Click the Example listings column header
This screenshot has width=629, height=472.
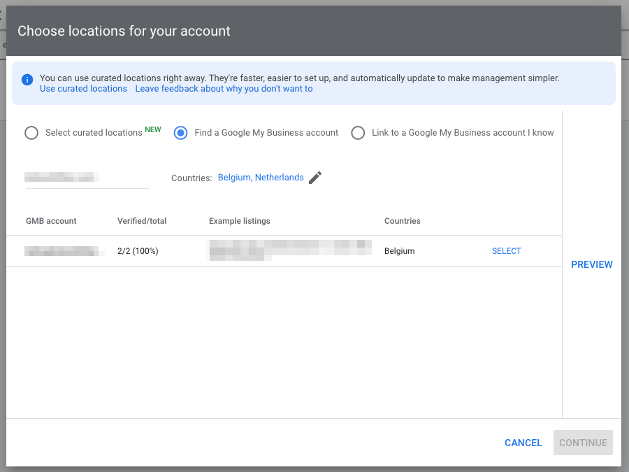(x=240, y=221)
